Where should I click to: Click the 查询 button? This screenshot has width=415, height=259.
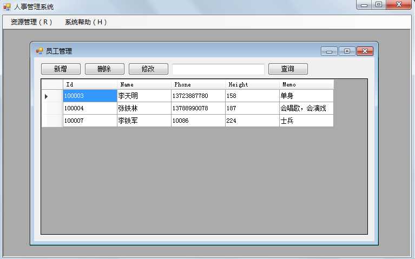288,69
